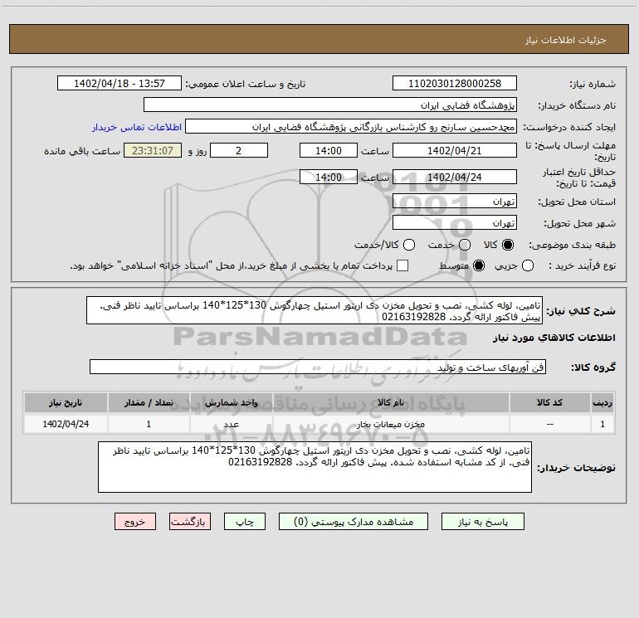Click the delivery province field تهران
The image size is (639, 618).
click(x=455, y=201)
